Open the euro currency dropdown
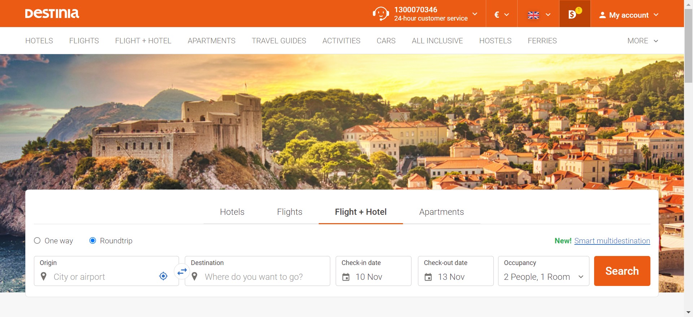 click(x=501, y=15)
